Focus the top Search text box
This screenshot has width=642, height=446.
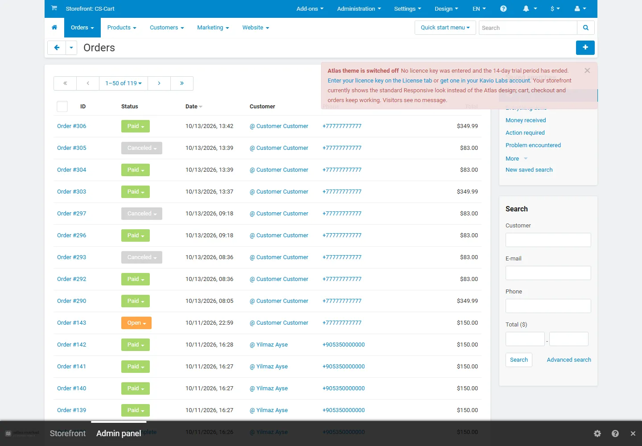528,28
